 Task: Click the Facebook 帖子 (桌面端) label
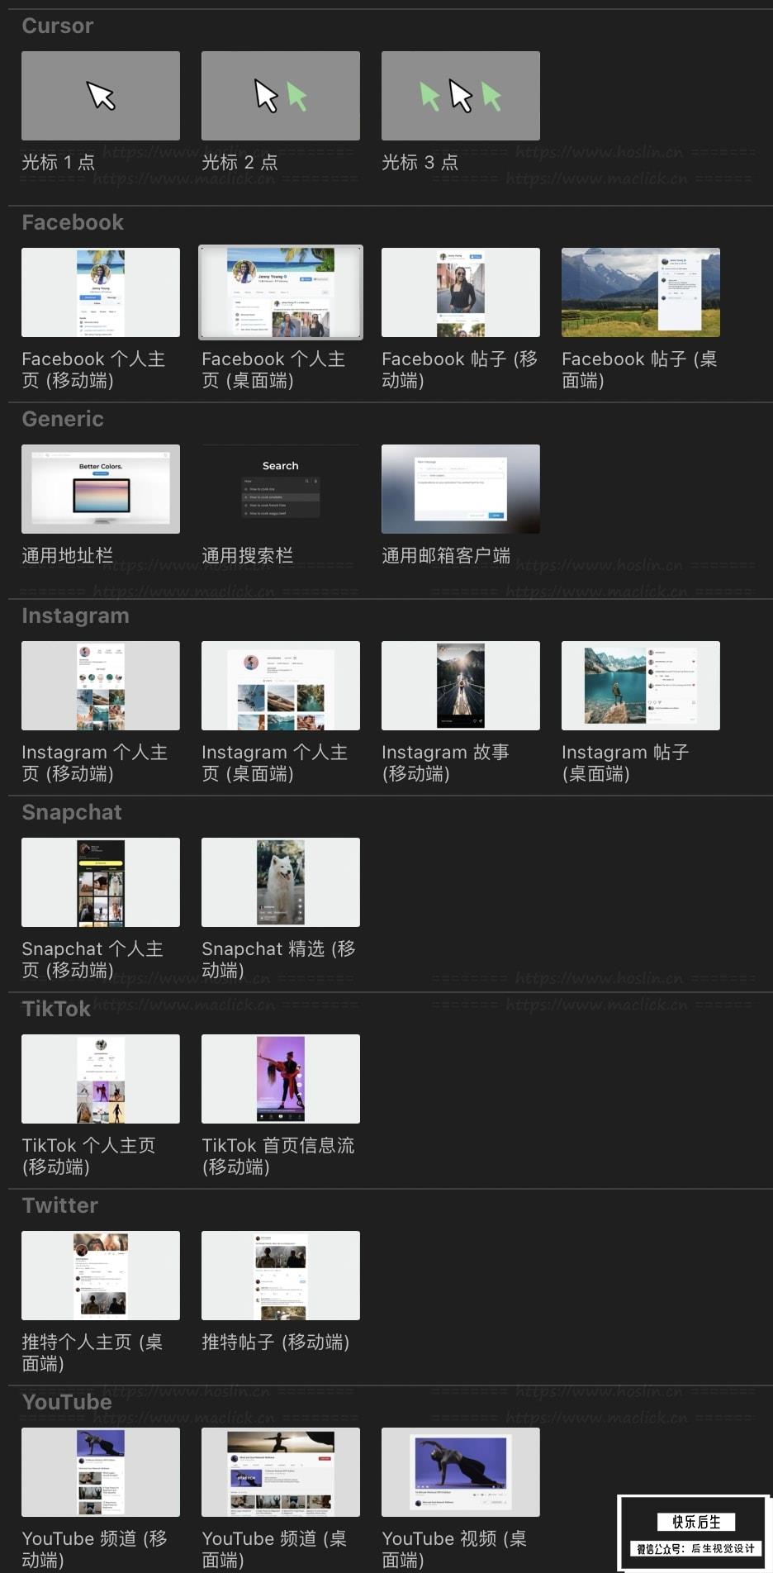(639, 369)
